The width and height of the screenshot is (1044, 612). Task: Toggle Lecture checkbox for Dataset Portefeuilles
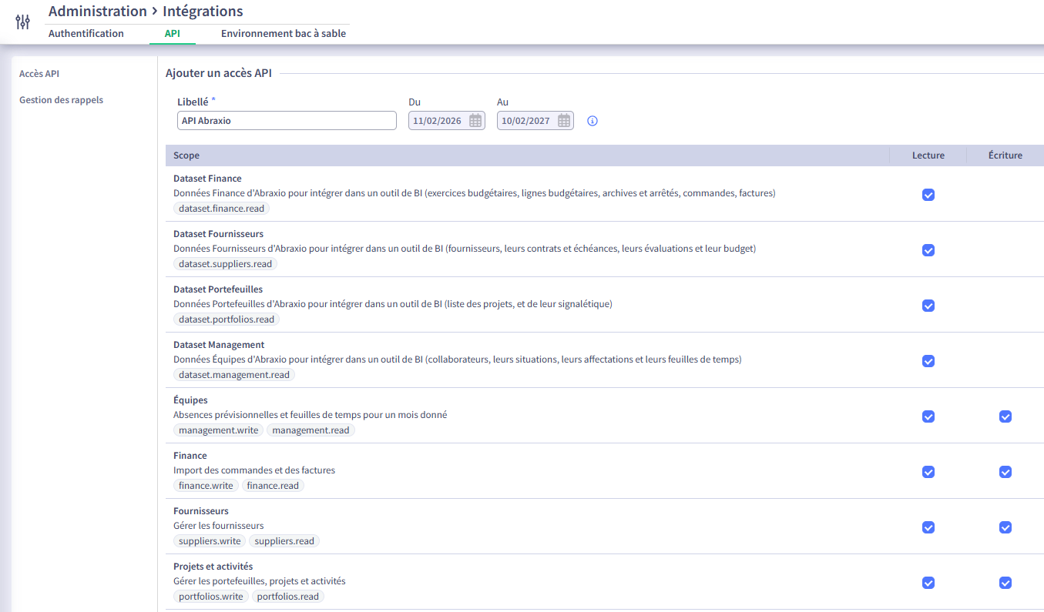[x=928, y=306]
